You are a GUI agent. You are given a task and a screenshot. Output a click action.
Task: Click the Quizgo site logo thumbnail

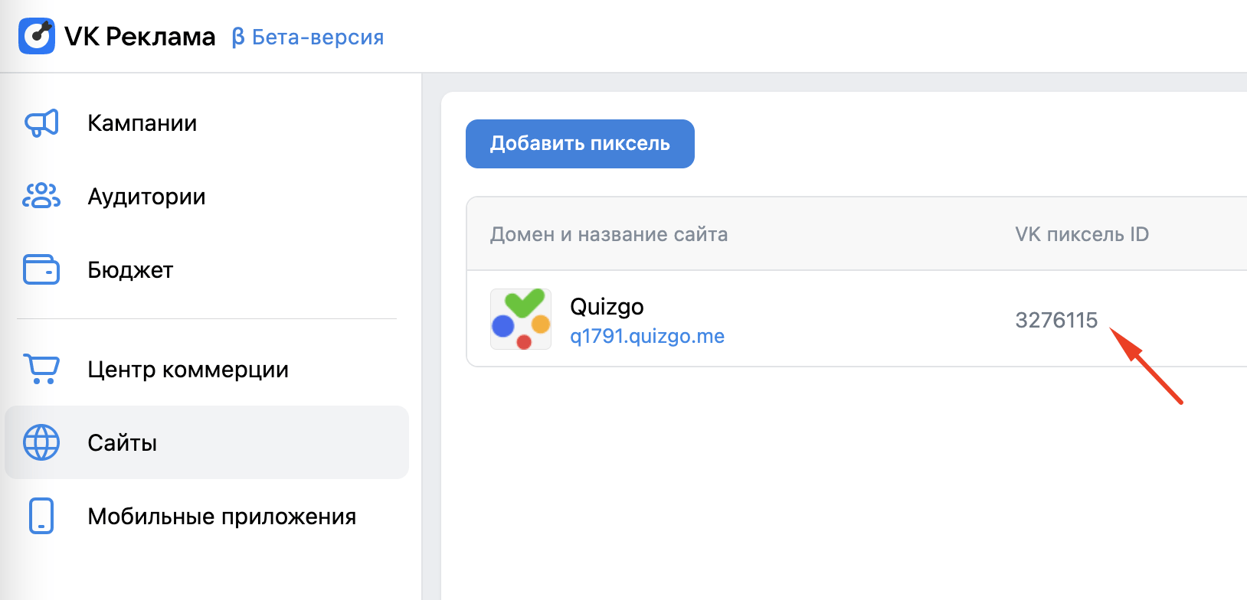pos(521,319)
